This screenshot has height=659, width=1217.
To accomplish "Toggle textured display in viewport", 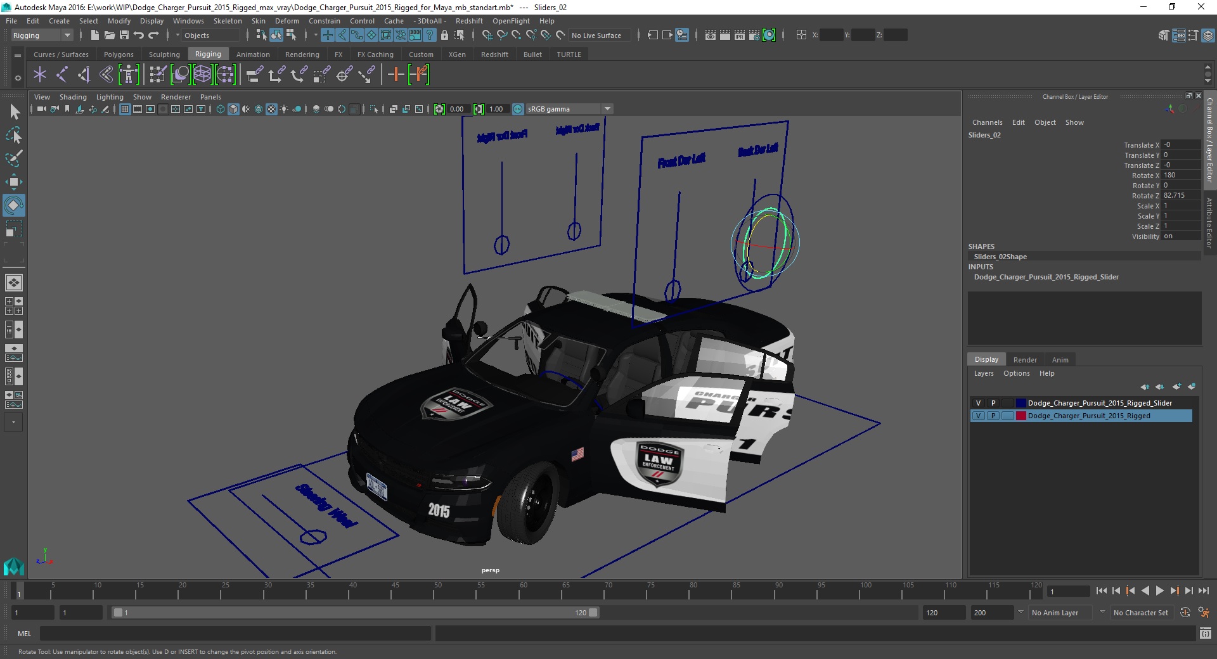I will (x=271, y=109).
